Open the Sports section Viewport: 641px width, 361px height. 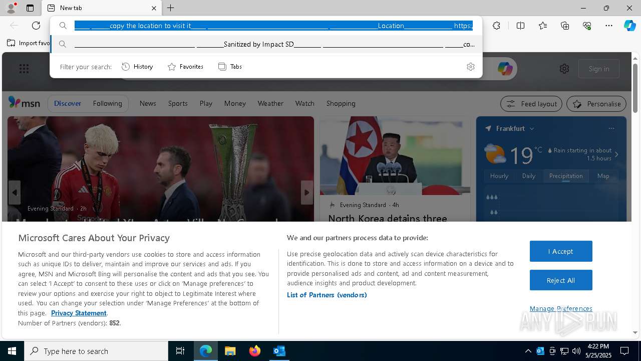point(178,103)
